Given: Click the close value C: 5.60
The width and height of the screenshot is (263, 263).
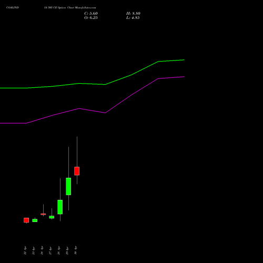Looking at the screenshot, I should [91, 14].
